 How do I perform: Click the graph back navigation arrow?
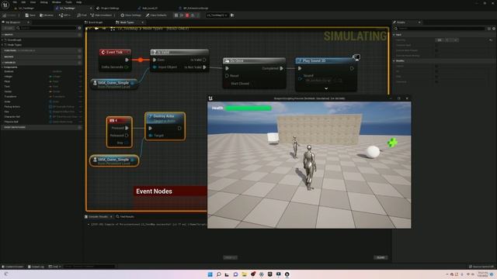[96, 29]
